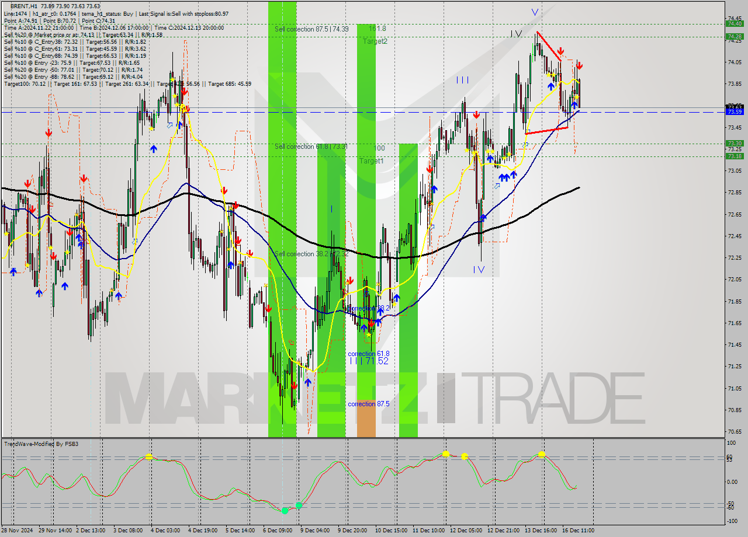Click the green 73.18 price tag
Image resolution: width=748 pixels, height=537 pixels.
tap(735, 156)
